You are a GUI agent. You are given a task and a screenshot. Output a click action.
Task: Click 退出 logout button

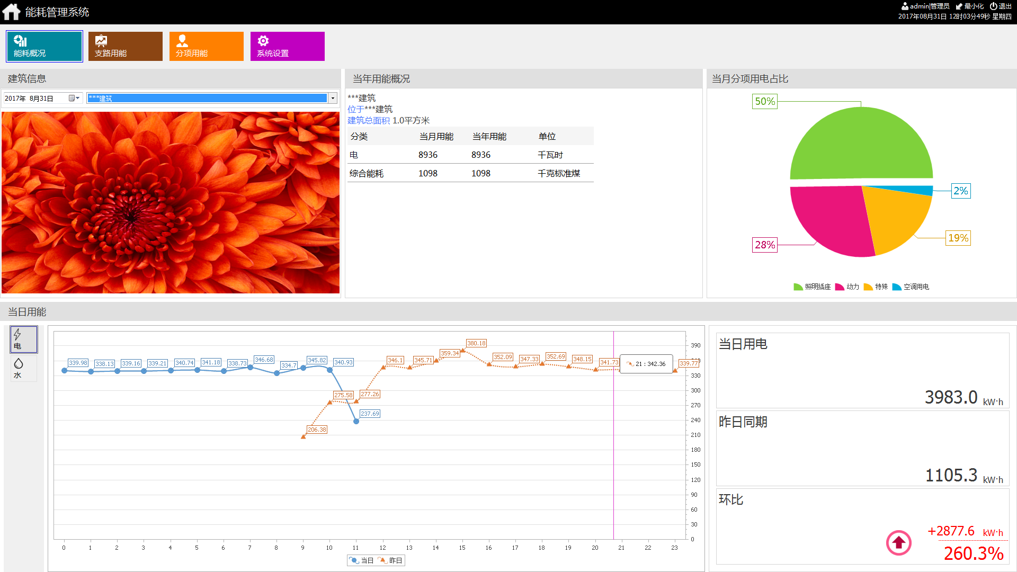point(1001,6)
